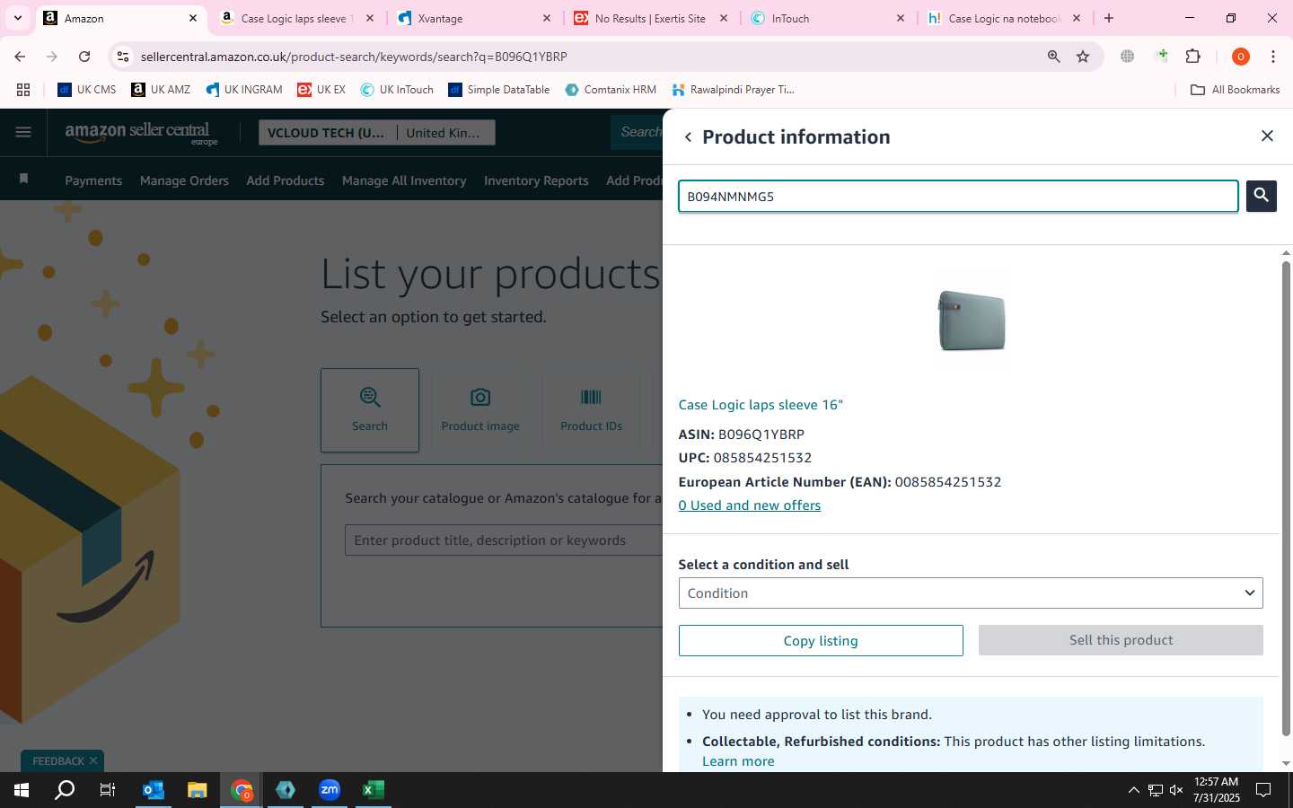This screenshot has height=808, width=1293.
Task: Open 0 Used and new offers link
Action: click(750, 505)
